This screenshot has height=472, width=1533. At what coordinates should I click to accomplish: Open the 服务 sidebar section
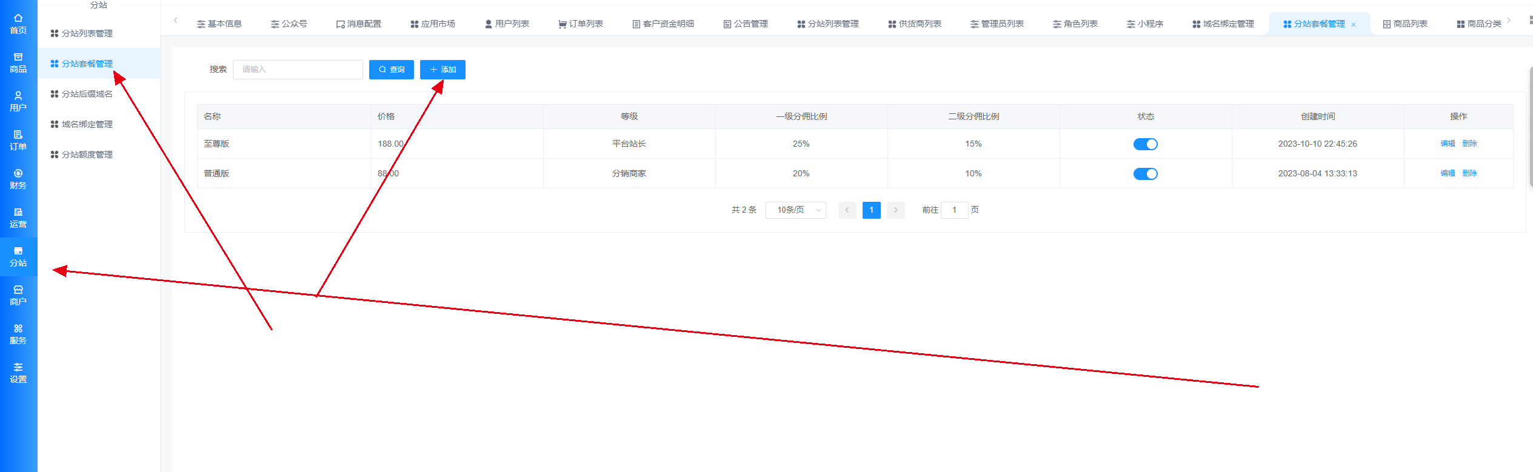pos(18,334)
